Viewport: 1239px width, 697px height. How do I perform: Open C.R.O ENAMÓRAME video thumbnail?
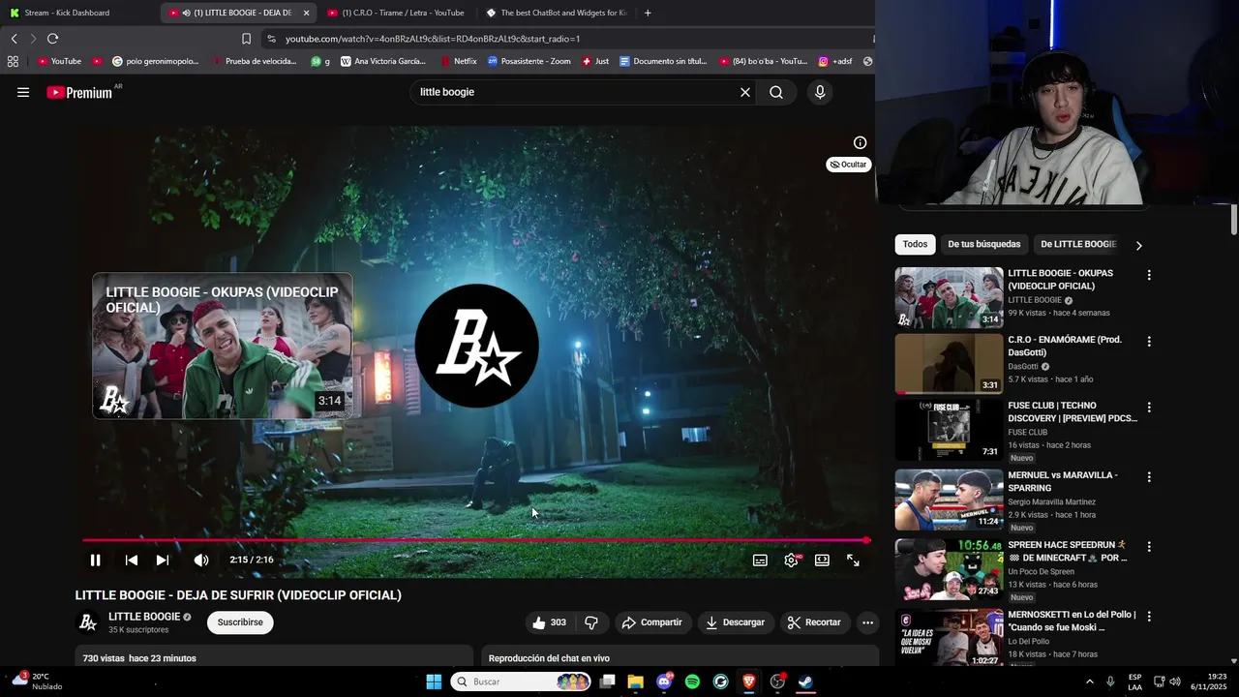click(x=949, y=364)
